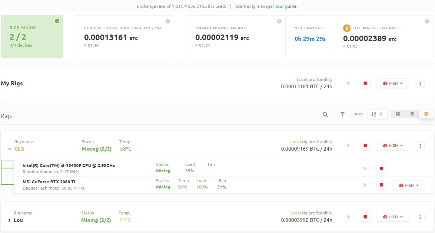Click the green info icon on Rigs Mining card
435x233 pixels.
click(57, 21)
